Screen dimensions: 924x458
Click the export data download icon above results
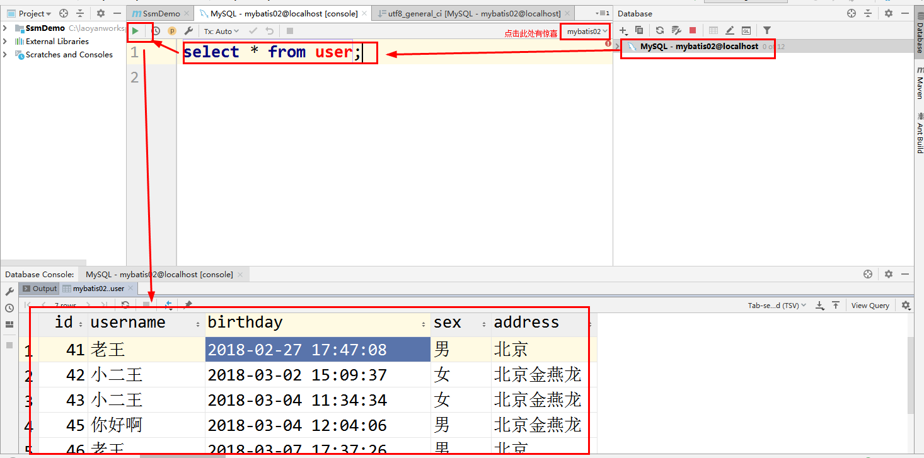pos(819,305)
